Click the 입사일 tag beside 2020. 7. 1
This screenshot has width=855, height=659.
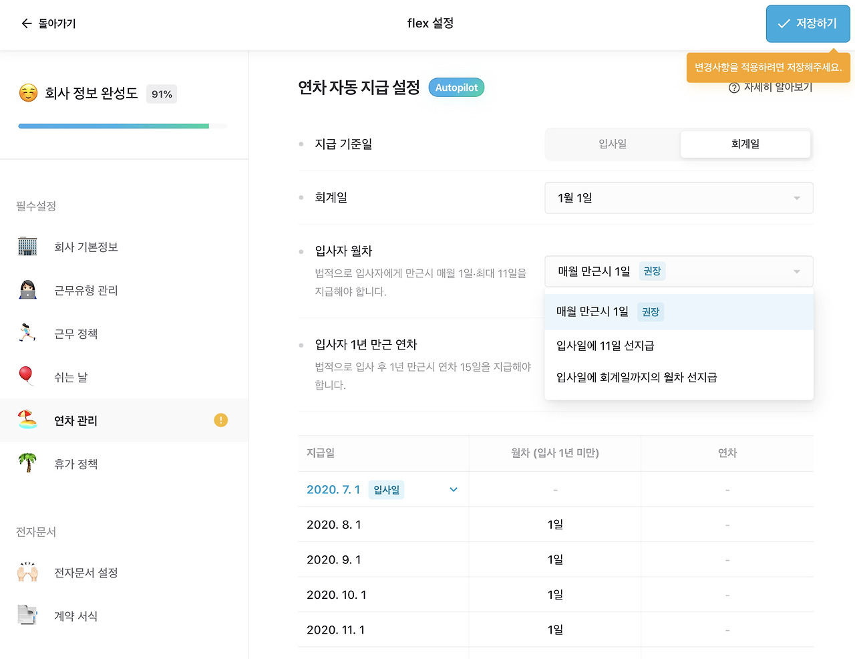(x=386, y=490)
